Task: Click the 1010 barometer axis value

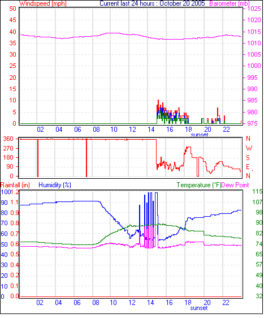Action: coord(254,43)
